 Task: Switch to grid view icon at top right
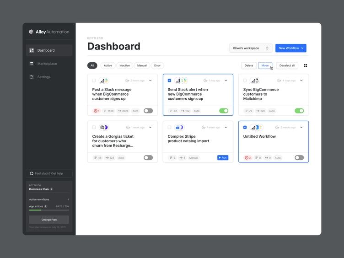tap(306, 65)
